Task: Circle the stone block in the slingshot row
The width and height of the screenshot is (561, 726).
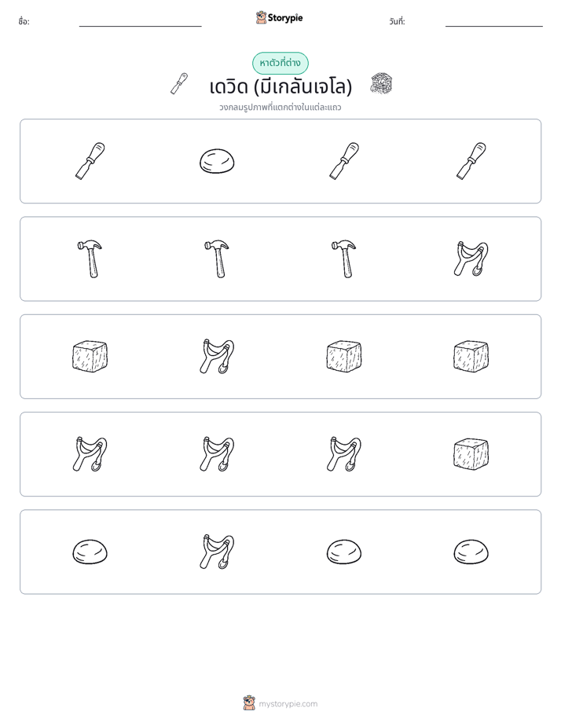Action: pos(471,454)
